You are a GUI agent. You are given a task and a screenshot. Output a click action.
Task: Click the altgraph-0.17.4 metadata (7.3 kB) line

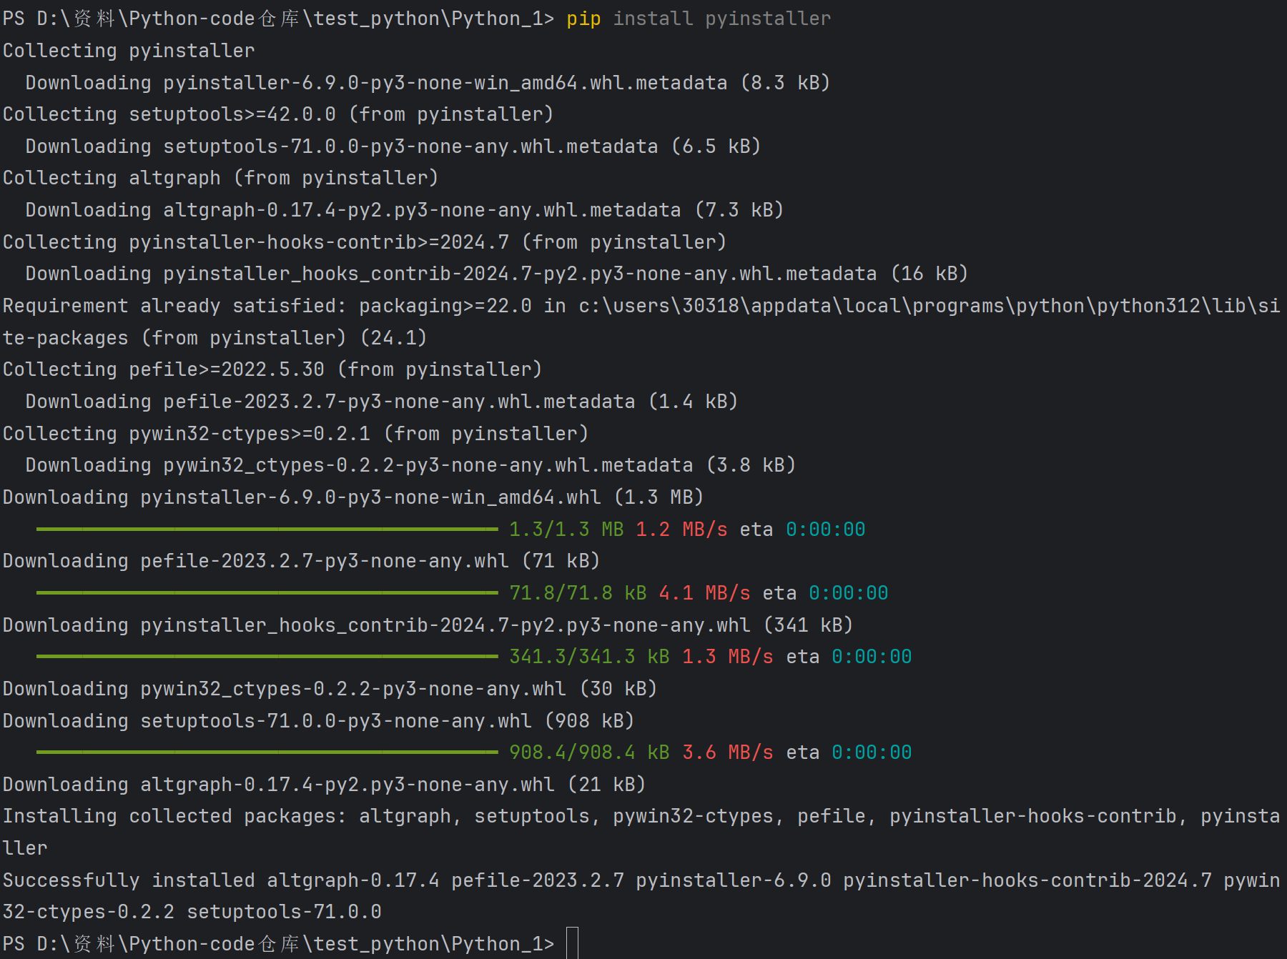405,210
